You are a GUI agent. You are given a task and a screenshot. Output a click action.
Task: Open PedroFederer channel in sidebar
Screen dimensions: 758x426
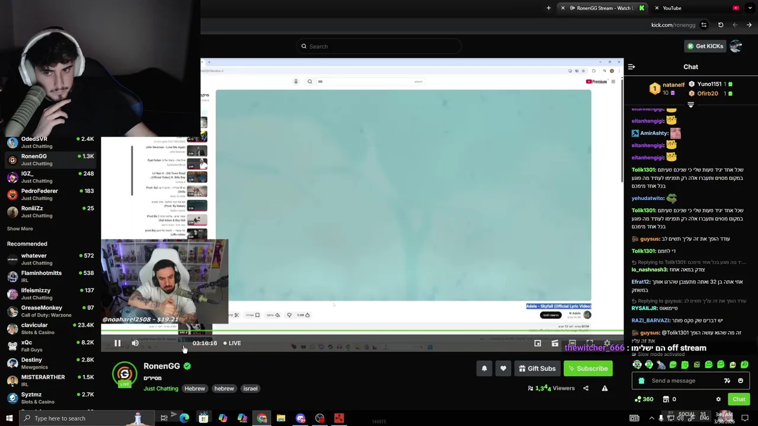pyautogui.click(x=50, y=194)
